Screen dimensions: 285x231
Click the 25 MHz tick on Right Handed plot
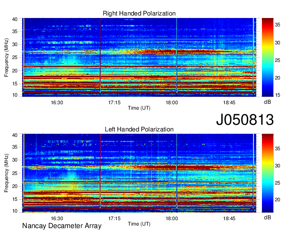pyautogui.click(x=15, y=57)
